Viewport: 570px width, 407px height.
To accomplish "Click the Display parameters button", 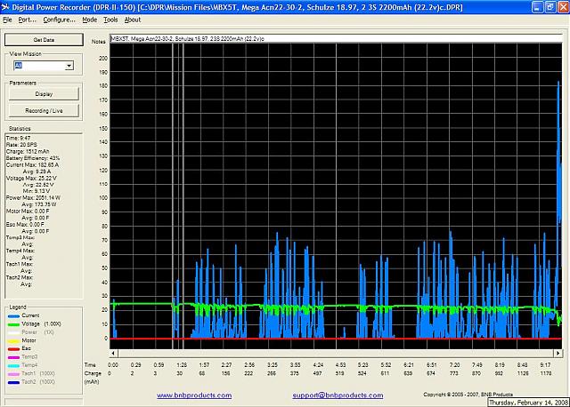I will coord(44,93).
